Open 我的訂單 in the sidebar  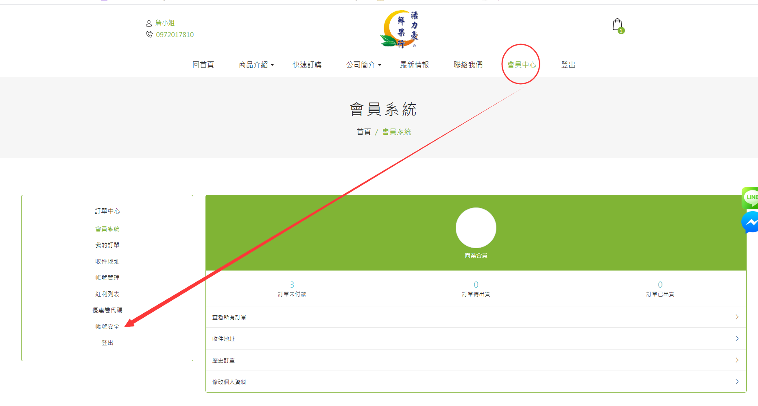(107, 245)
